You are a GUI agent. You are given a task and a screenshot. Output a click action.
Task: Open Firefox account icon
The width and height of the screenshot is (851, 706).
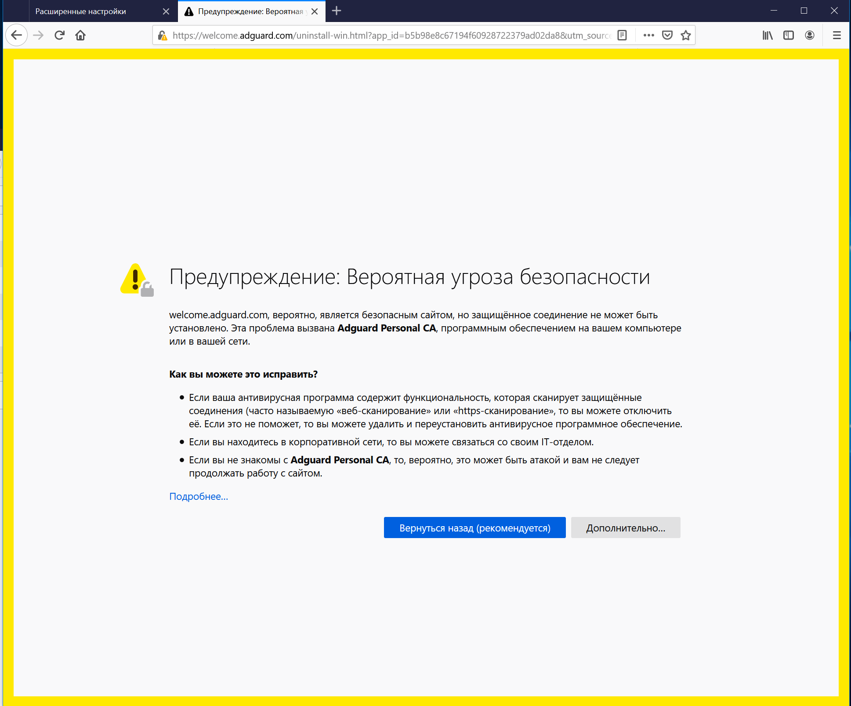[810, 35]
